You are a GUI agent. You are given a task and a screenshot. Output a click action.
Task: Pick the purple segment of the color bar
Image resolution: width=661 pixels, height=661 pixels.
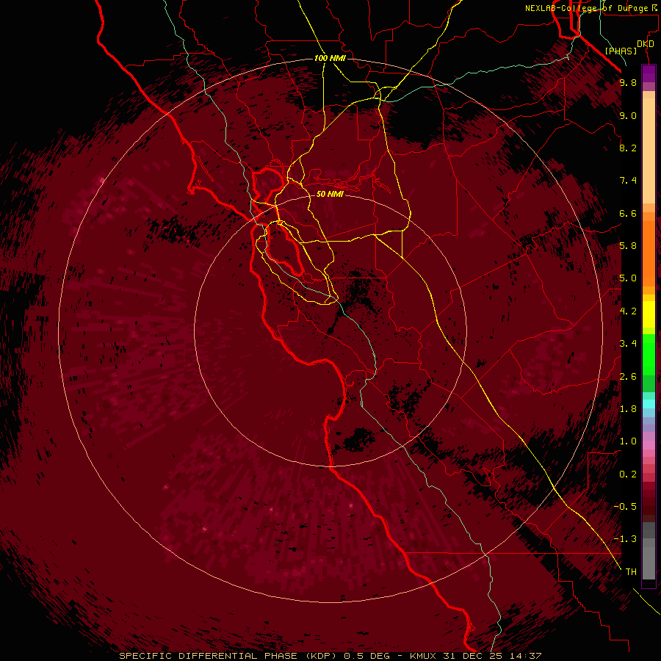coord(649,73)
